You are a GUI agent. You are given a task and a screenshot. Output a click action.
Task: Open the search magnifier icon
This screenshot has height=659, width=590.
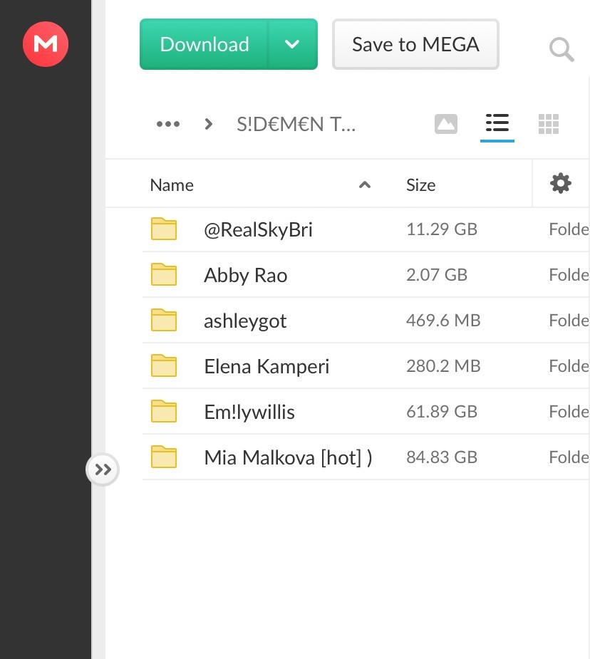click(561, 50)
